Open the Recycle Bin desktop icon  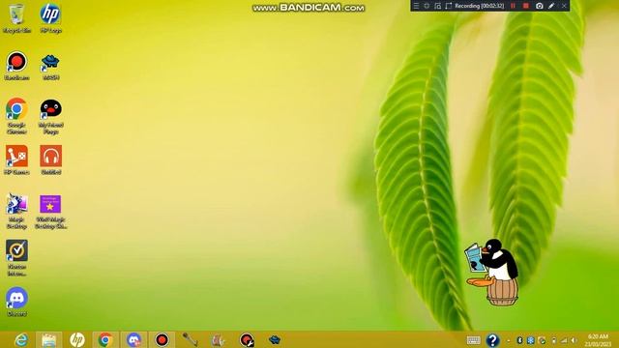pos(16,17)
